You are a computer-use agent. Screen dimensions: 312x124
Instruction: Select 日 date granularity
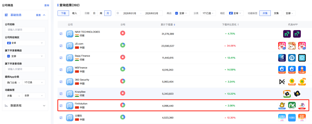point(94,13)
